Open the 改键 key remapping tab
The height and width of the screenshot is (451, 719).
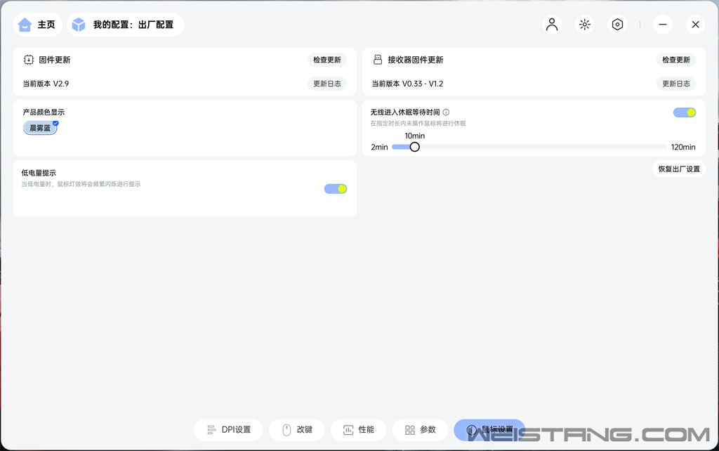296,430
